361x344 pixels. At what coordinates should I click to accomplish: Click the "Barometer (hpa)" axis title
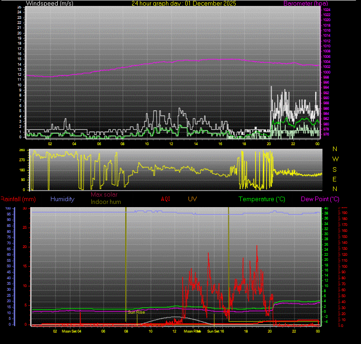[305, 4]
